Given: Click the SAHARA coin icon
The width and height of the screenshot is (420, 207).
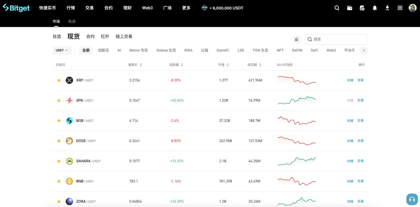Looking at the screenshot, I should click(x=69, y=161).
